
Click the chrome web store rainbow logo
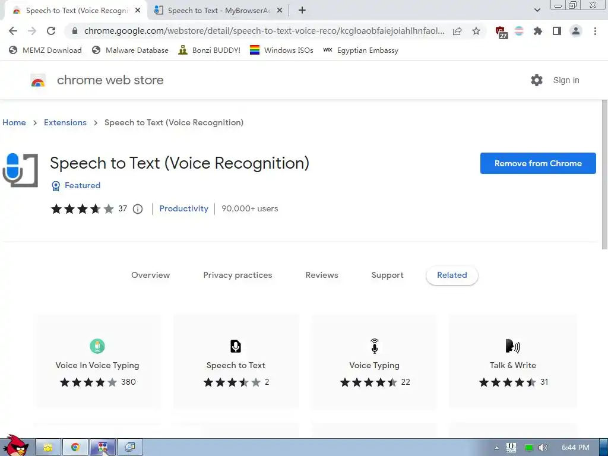(38, 81)
